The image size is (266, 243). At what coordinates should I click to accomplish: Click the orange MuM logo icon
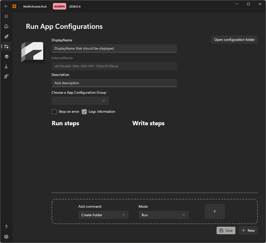coord(14,6)
